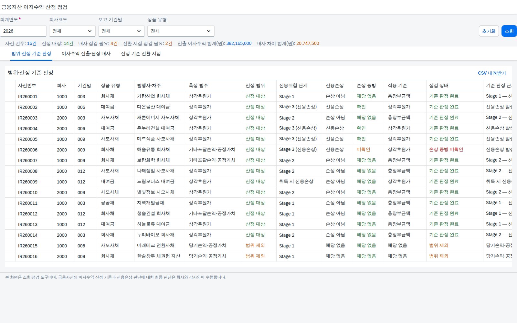Click the 조회 button
This screenshot has height=323, width=517.
tap(509, 31)
